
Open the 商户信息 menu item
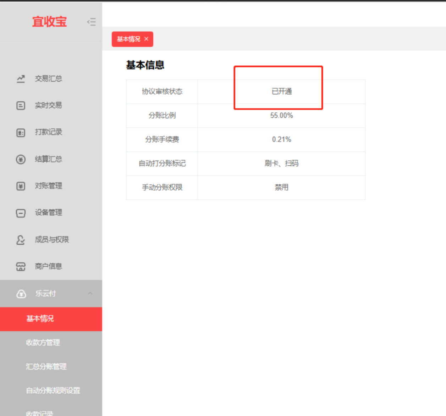pos(51,266)
